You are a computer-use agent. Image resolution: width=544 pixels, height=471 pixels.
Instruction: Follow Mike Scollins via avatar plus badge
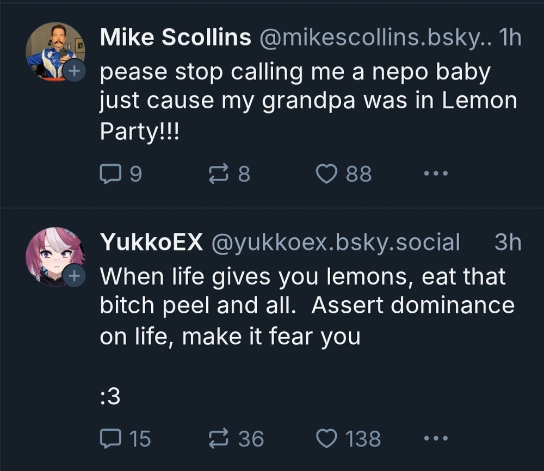73,71
